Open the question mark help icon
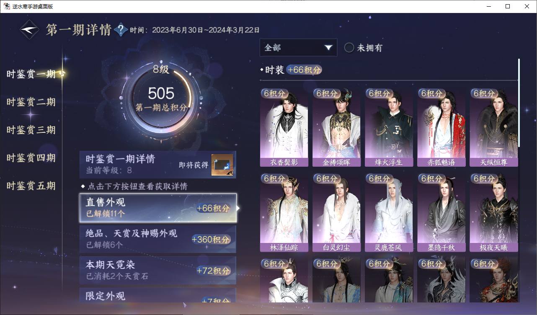This screenshot has height=315, width=537. 121,29
